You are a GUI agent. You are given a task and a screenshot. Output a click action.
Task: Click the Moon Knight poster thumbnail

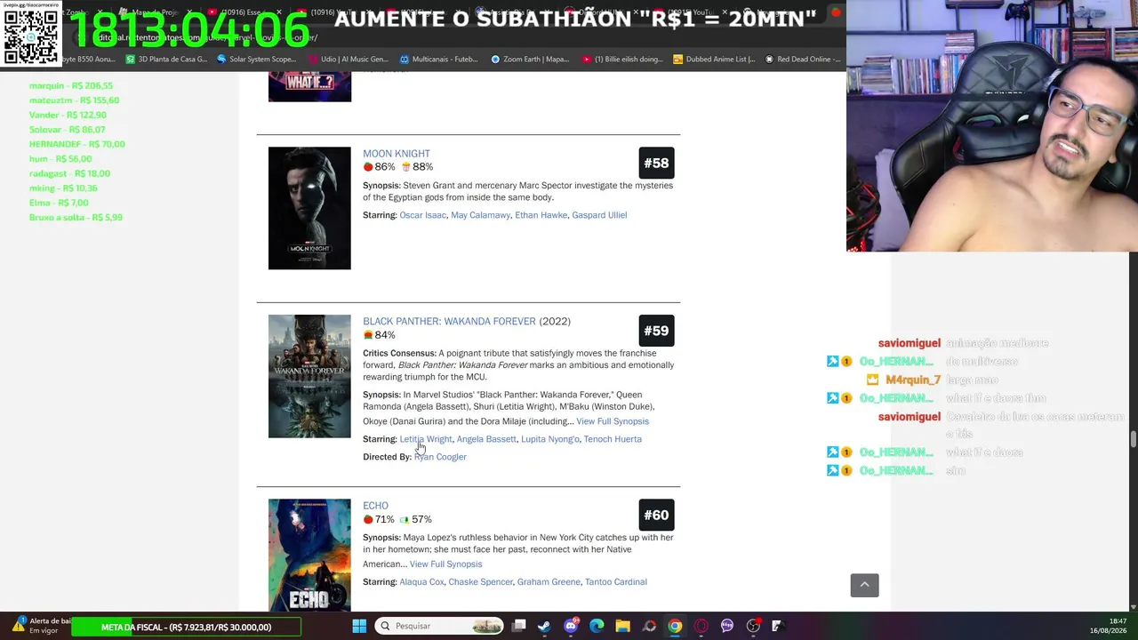point(309,208)
